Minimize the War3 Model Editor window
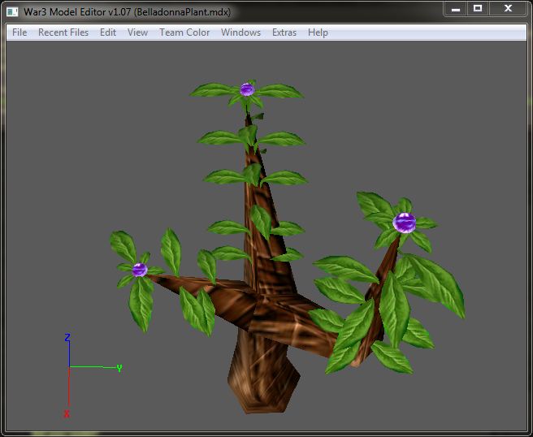Screen dimensions: 533x437 click(456, 9)
